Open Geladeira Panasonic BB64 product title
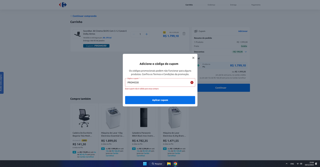 click(x=143, y=134)
